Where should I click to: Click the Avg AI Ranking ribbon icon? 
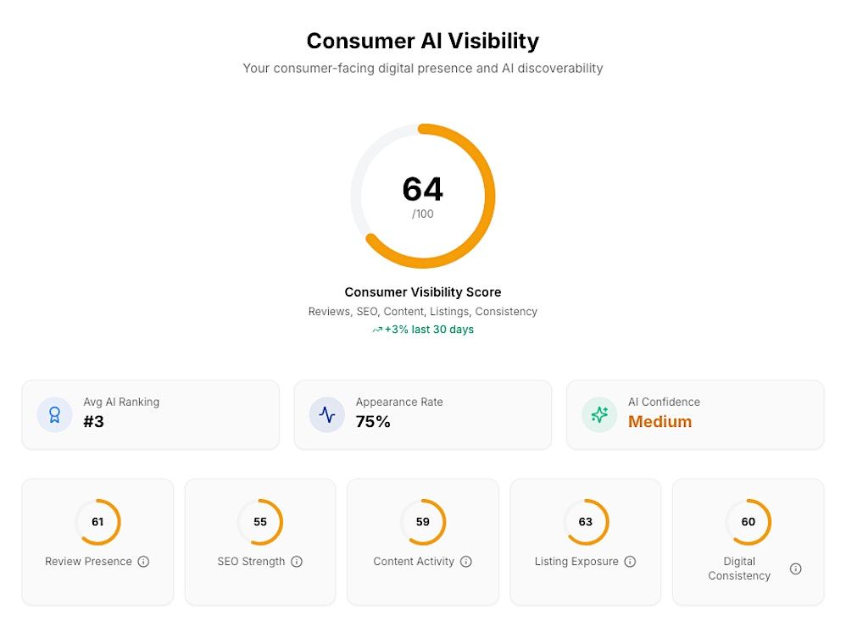(54, 414)
